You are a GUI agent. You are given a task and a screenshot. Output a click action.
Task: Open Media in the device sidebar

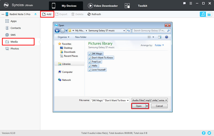coord(18,42)
